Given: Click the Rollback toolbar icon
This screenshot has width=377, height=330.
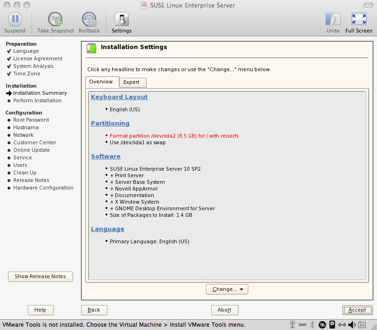Looking at the screenshot, I should pyautogui.click(x=89, y=19).
